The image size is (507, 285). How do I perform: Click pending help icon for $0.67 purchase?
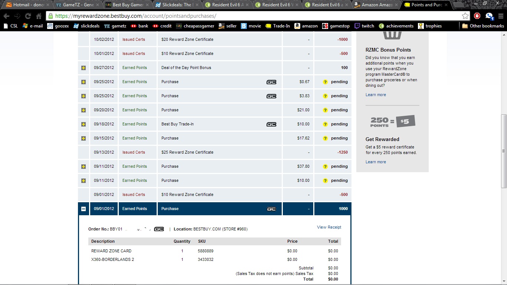(x=325, y=82)
